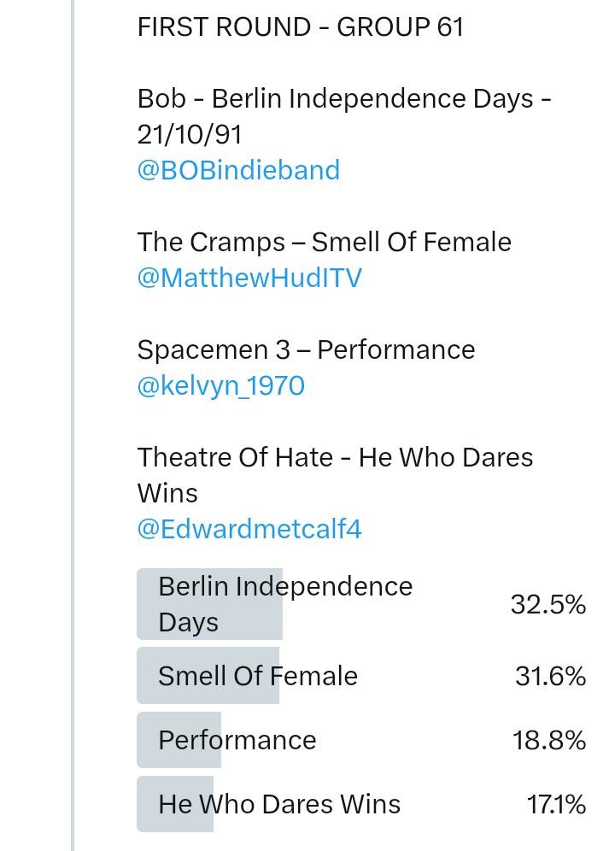Select the Smell Of Female poll result

coord(258,676)
